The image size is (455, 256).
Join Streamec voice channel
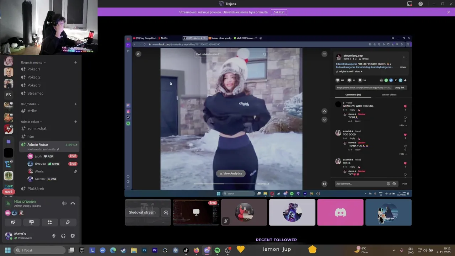click(x=49, y=93)
